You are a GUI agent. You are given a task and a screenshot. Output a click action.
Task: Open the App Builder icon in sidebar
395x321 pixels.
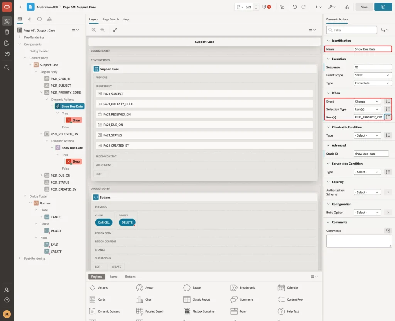(x=7, y=21)
